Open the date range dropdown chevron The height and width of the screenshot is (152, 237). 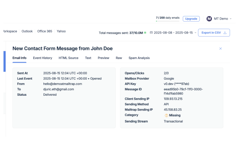click(195, 33)
